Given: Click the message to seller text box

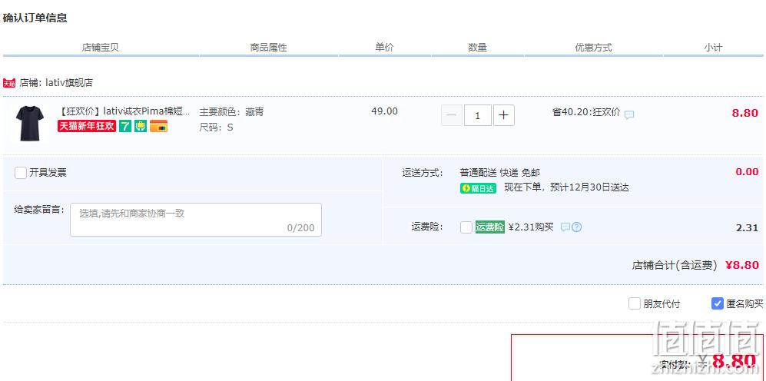Looking at the screenshot, I should (x=196, y=220).
